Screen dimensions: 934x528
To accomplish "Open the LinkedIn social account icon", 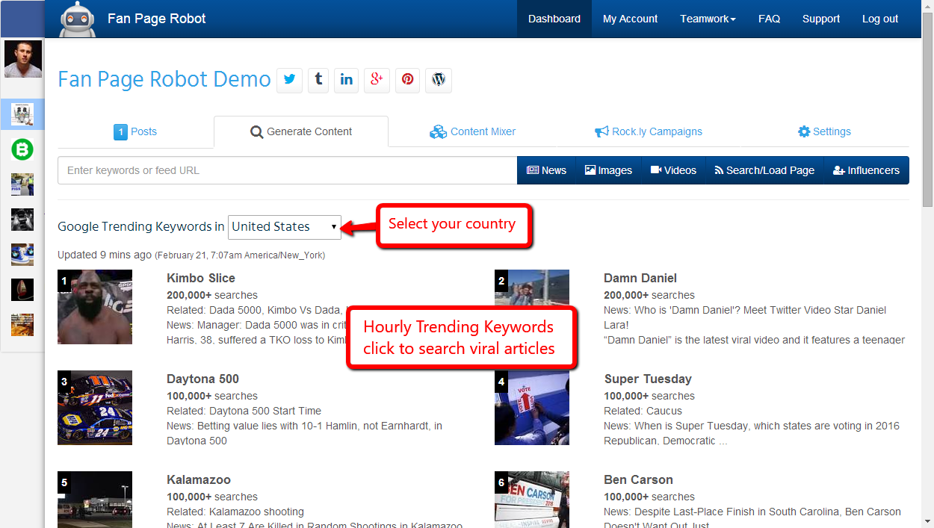I will [347, 80].
